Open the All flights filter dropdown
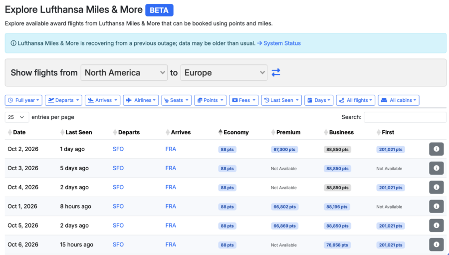Screen dimensions: 449x255 [x=356, y=100]
